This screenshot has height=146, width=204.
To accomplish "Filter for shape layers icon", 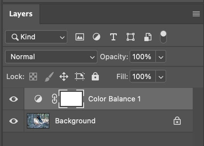I will [131, 37].
